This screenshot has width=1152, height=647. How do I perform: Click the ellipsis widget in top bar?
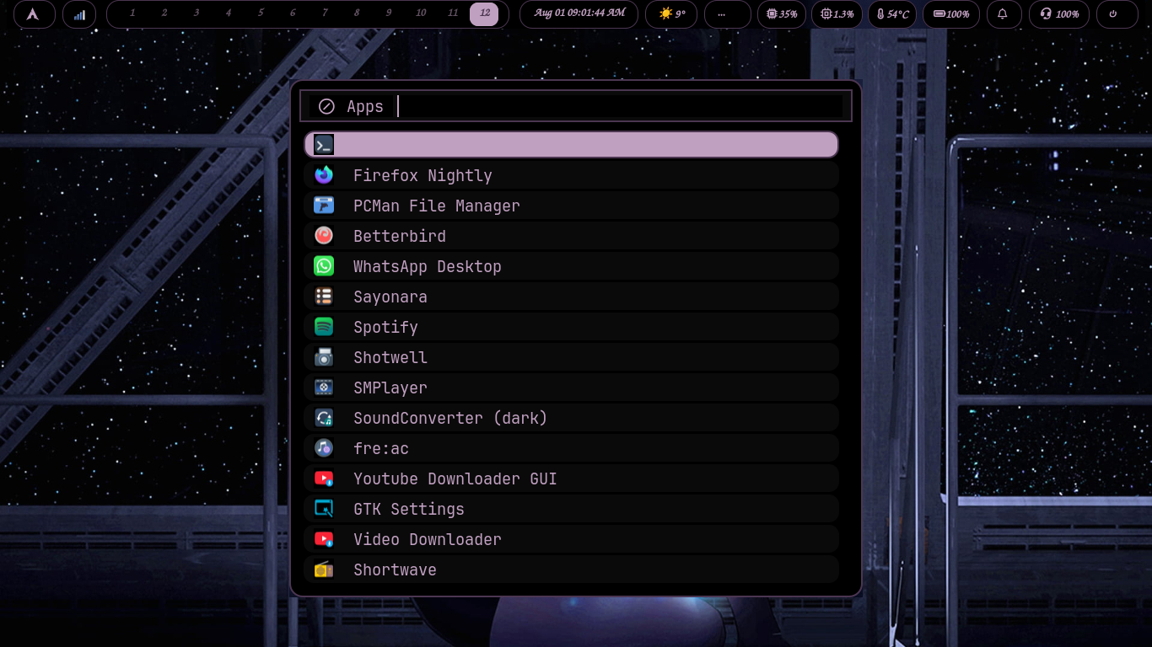(727, 14)
